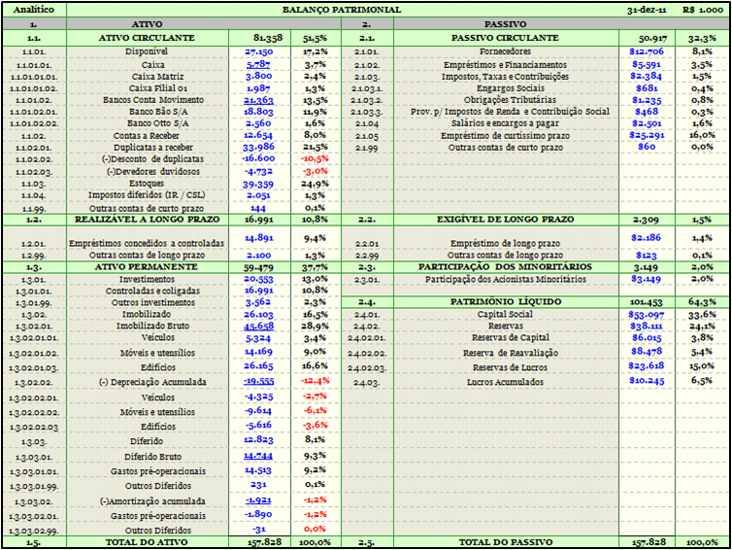
Task: Select the 'Gastos pré-operacionais' value 14.513
Action: [x=258, y=470]
